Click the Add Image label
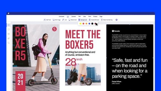 pos(58,20)
